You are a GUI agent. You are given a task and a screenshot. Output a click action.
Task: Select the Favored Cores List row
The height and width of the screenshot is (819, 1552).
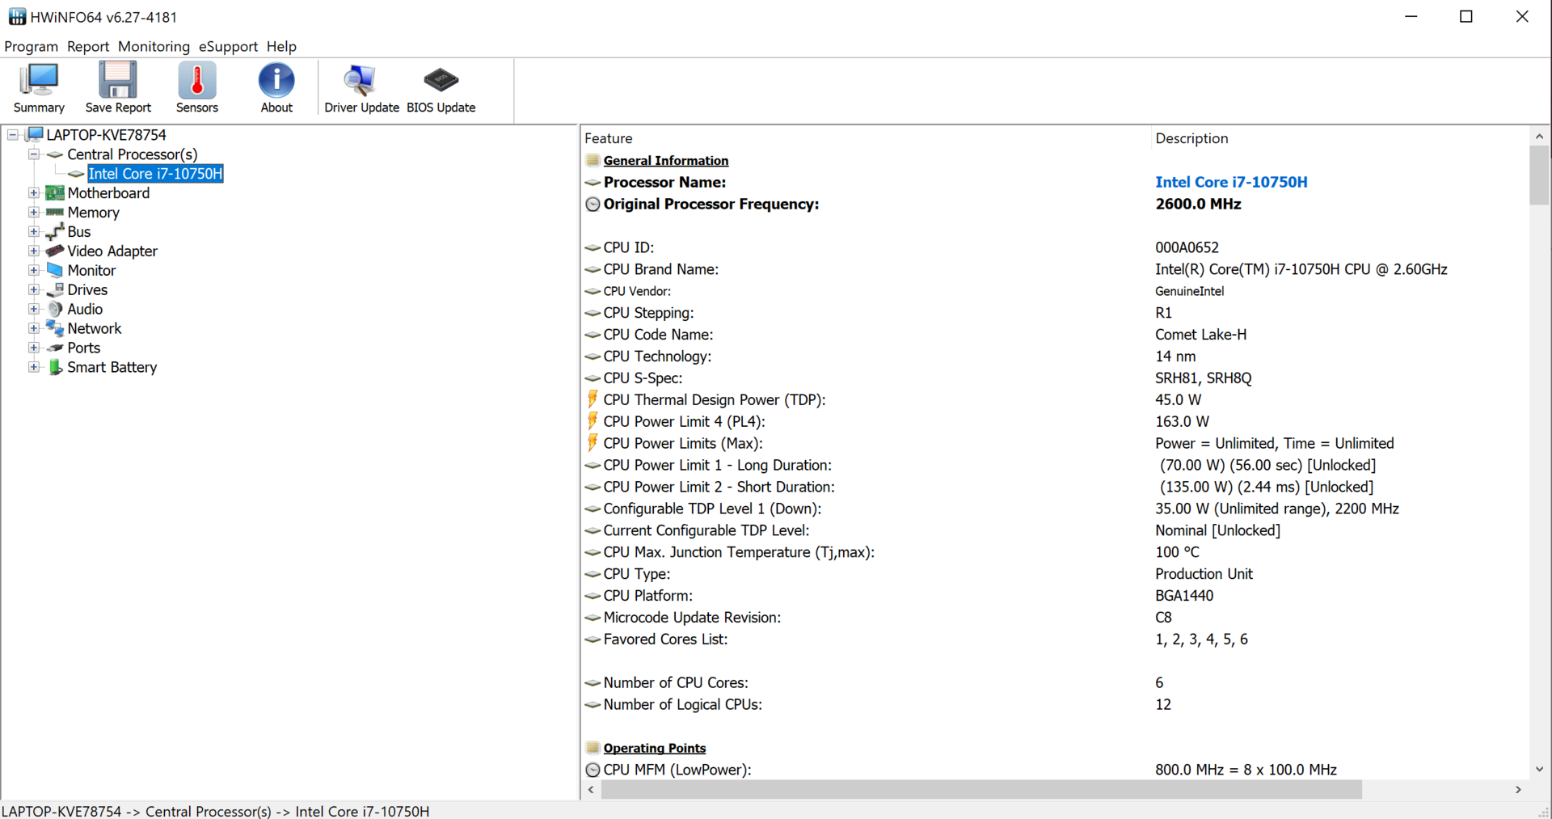[1055, 640]
